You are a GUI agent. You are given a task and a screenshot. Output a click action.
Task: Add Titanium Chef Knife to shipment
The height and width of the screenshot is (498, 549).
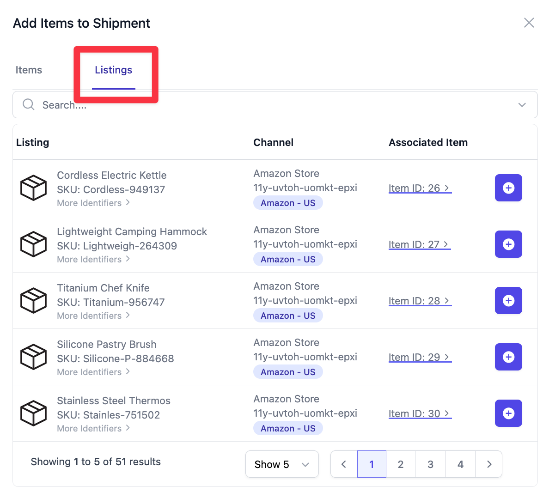[x=508, y=301]
